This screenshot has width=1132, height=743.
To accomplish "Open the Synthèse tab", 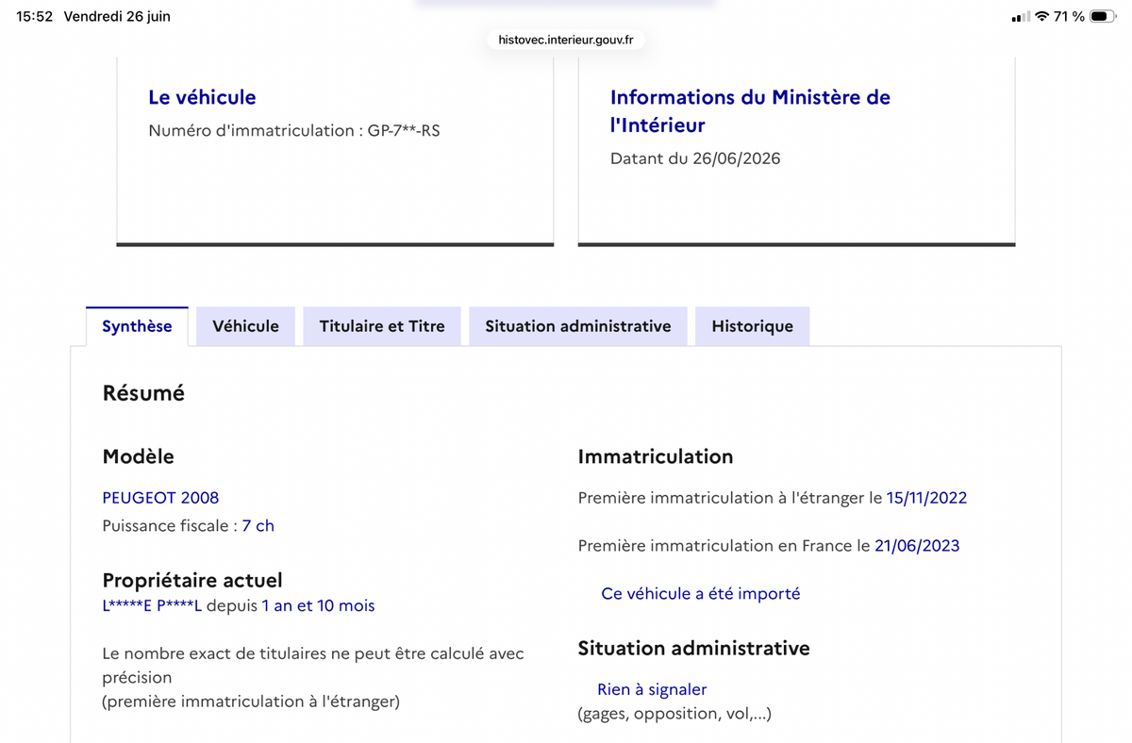I will click(x=137, y=326).
